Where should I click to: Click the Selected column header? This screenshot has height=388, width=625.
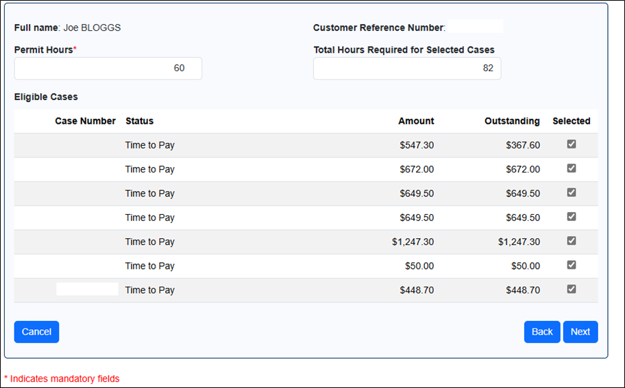571,121
